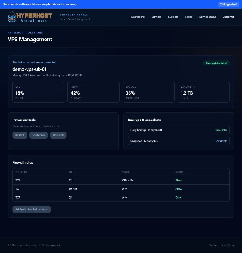
Task: Go to Services in the navigation
Action: [156, 17]
